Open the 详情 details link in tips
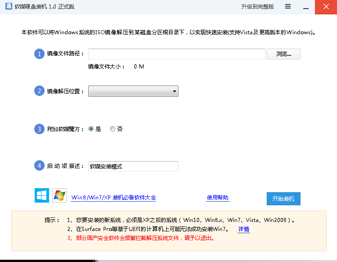The width and height of the screenshot is (337, 262). coord(244,229)
